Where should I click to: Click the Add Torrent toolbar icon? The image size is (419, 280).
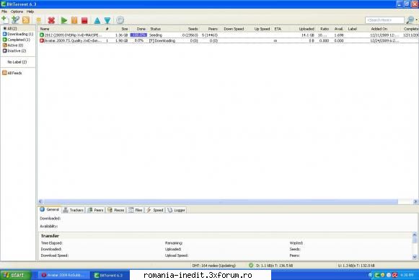[x=5, y=19]
